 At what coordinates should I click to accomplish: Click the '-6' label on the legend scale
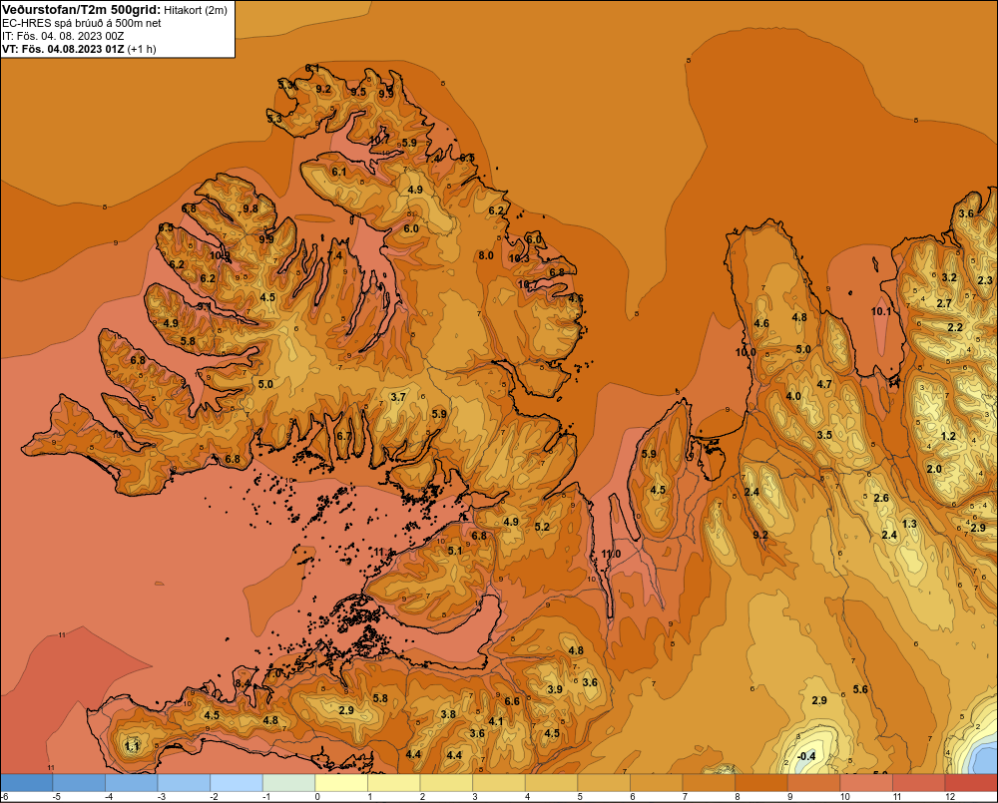pos(4,797)
